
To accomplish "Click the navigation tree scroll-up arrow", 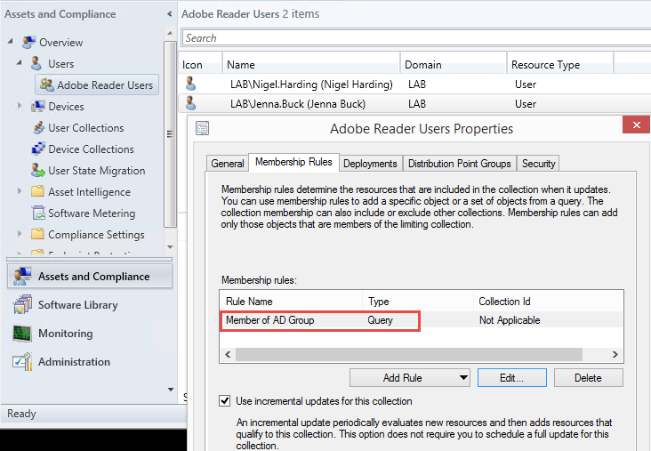I will (170, 32).
